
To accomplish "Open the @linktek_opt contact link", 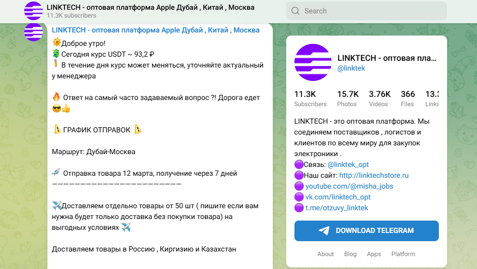I will [x=348, y=164].
